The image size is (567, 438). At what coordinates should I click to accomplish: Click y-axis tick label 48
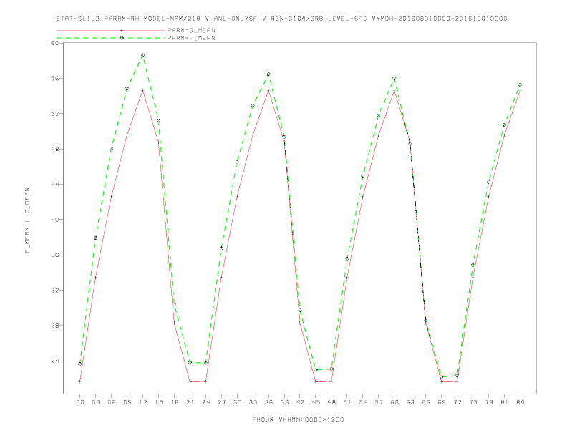[x=55, y=150]
